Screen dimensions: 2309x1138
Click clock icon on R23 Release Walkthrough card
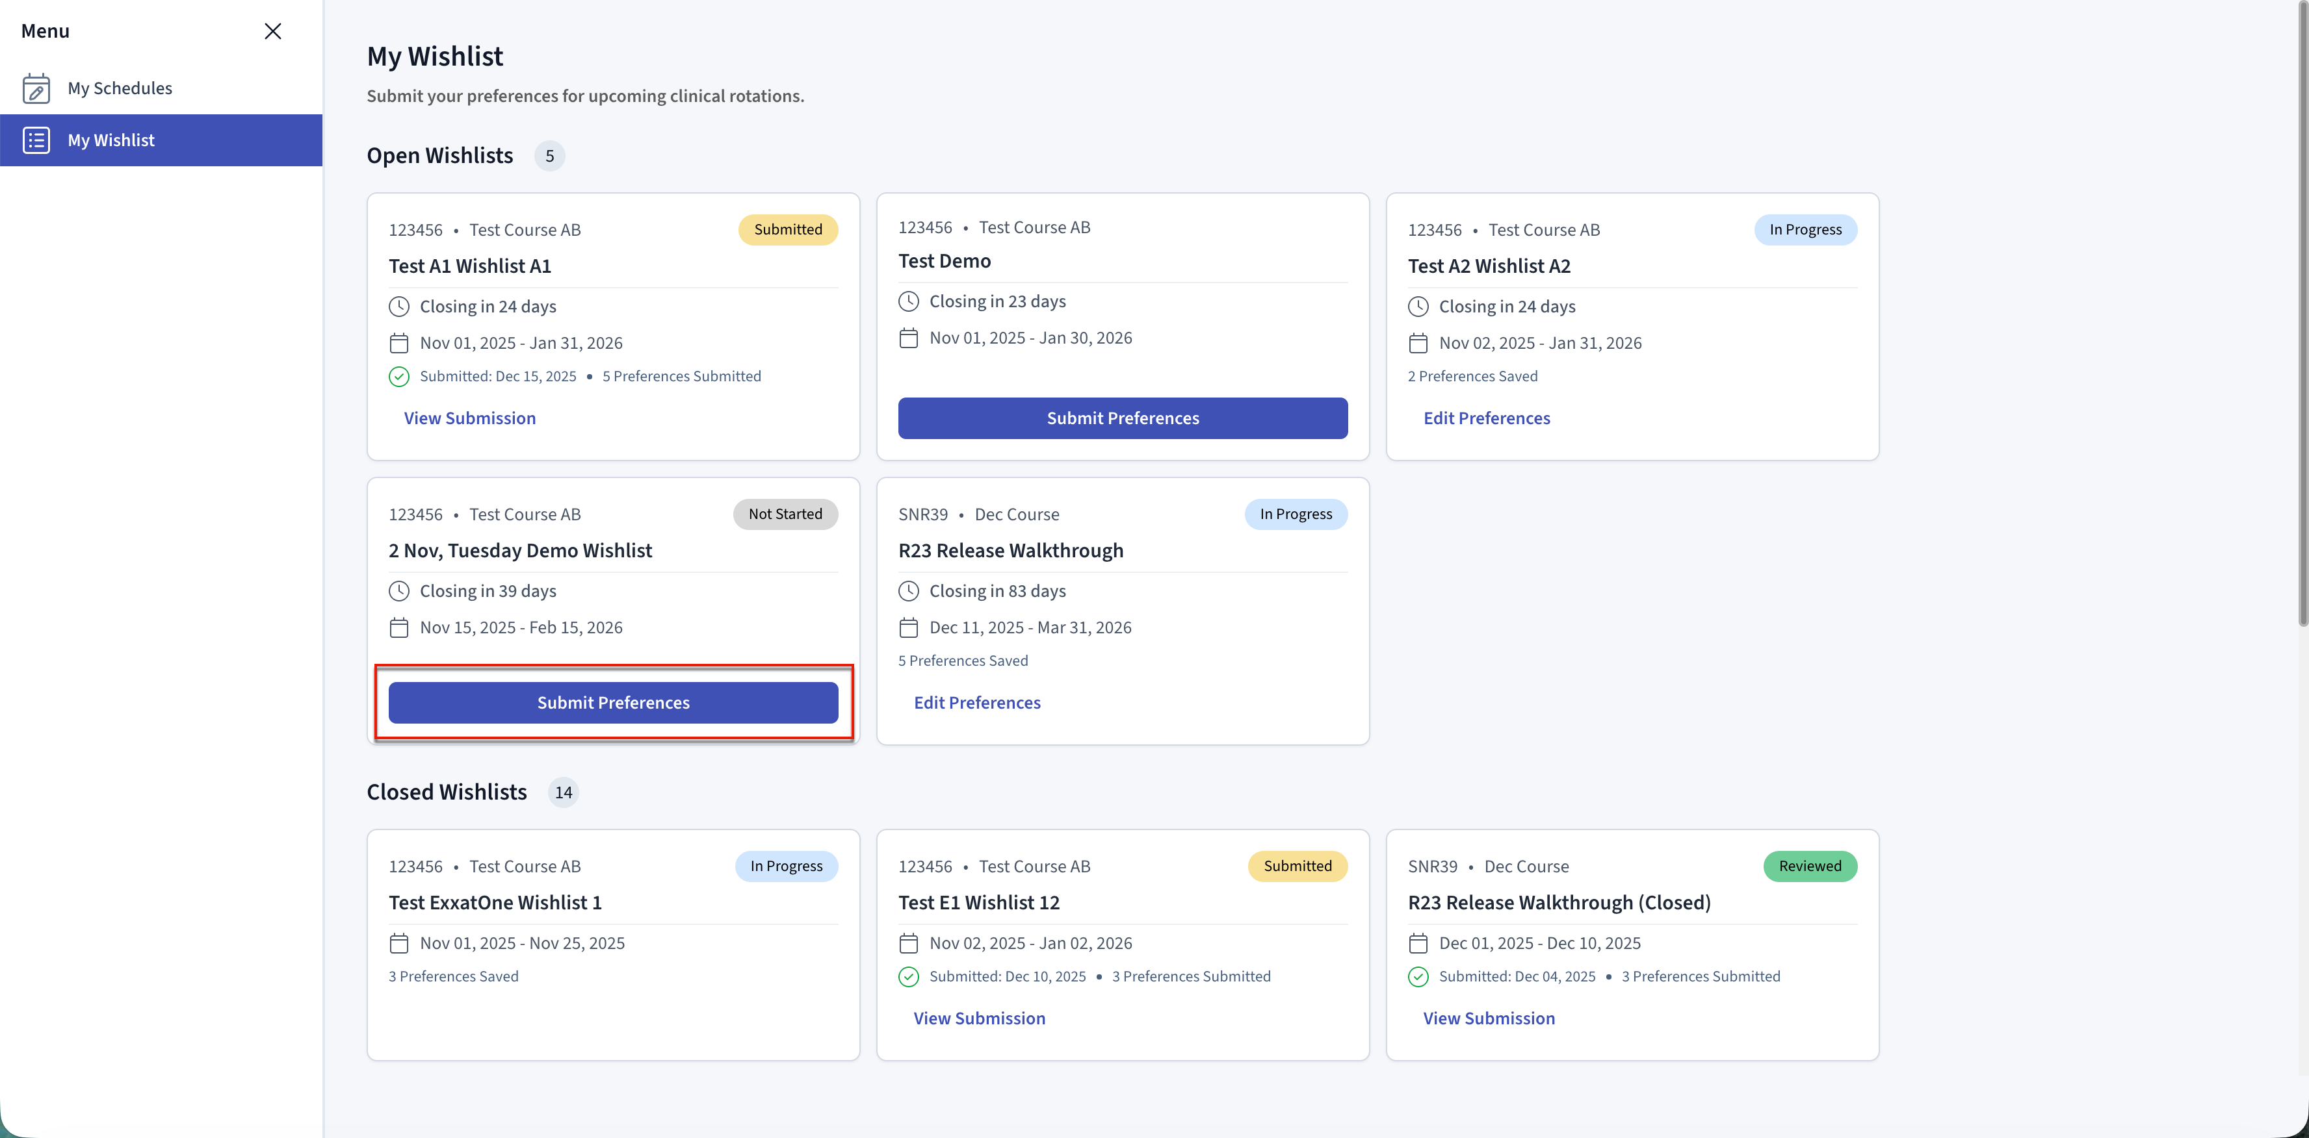click(x=908, y=592)
